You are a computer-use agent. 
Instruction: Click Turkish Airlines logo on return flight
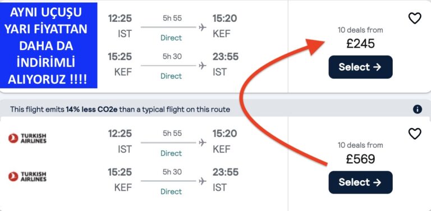pyautogui.click(x=27, y=176)
